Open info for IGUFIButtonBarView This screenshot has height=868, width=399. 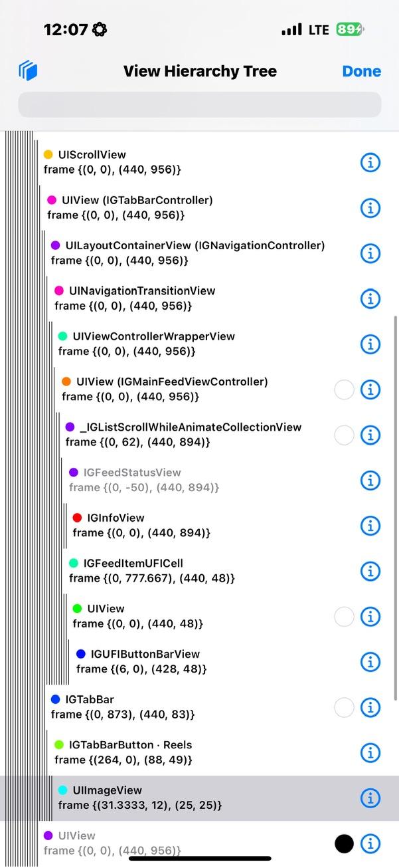[x=370, y=661]
